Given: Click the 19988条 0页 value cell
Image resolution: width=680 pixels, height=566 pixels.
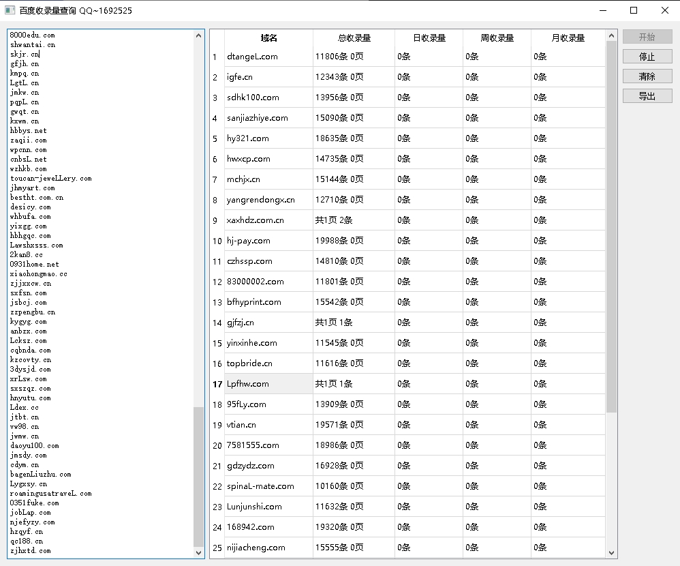Looking at the screenshot, I should coord(354,241).
